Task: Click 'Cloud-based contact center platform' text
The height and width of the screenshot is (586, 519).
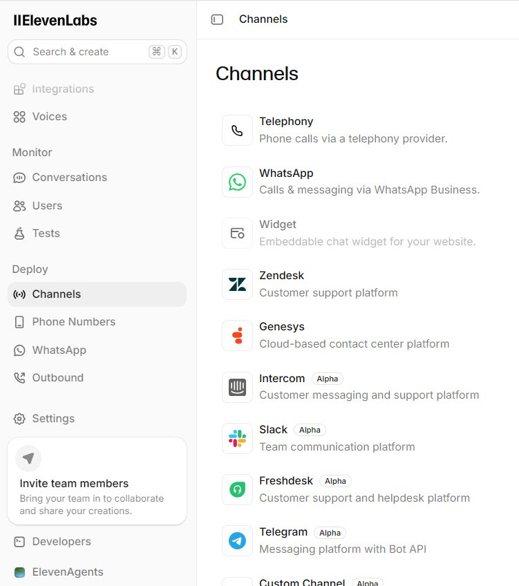Action: click(x=355, y=344)
